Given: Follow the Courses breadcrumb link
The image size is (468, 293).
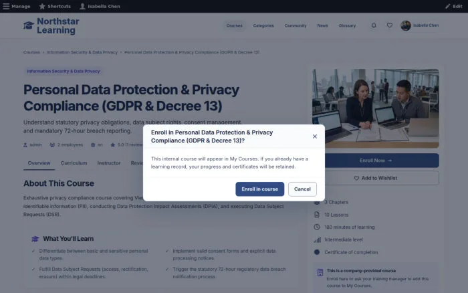Looking at the screenshot, I should 31,52.
